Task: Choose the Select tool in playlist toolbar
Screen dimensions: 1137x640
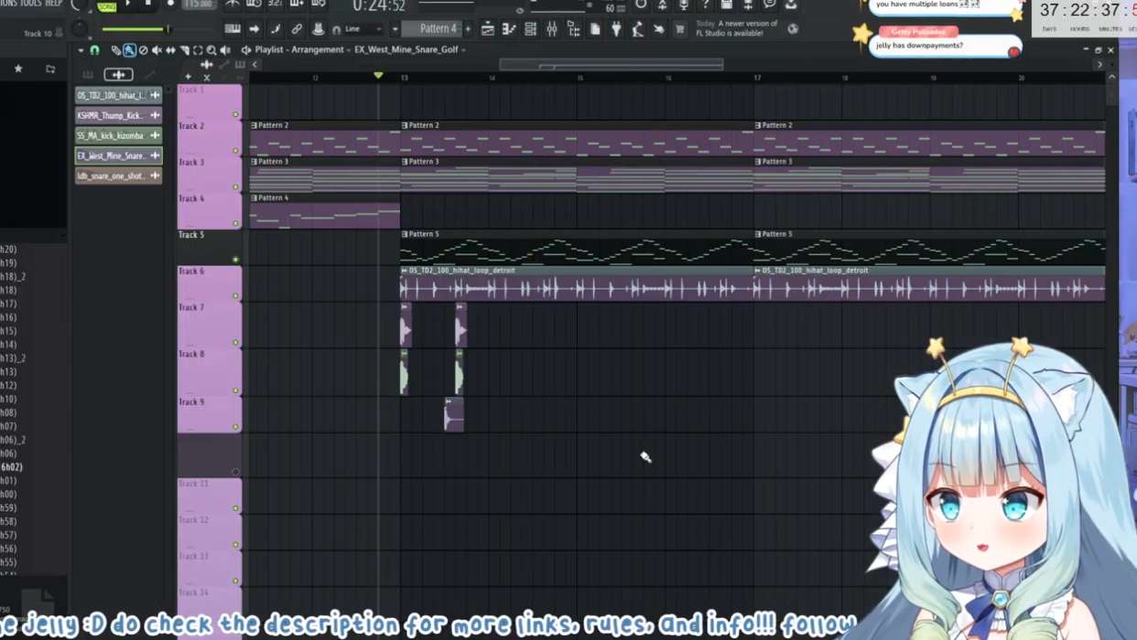Action: click(198, 50)
